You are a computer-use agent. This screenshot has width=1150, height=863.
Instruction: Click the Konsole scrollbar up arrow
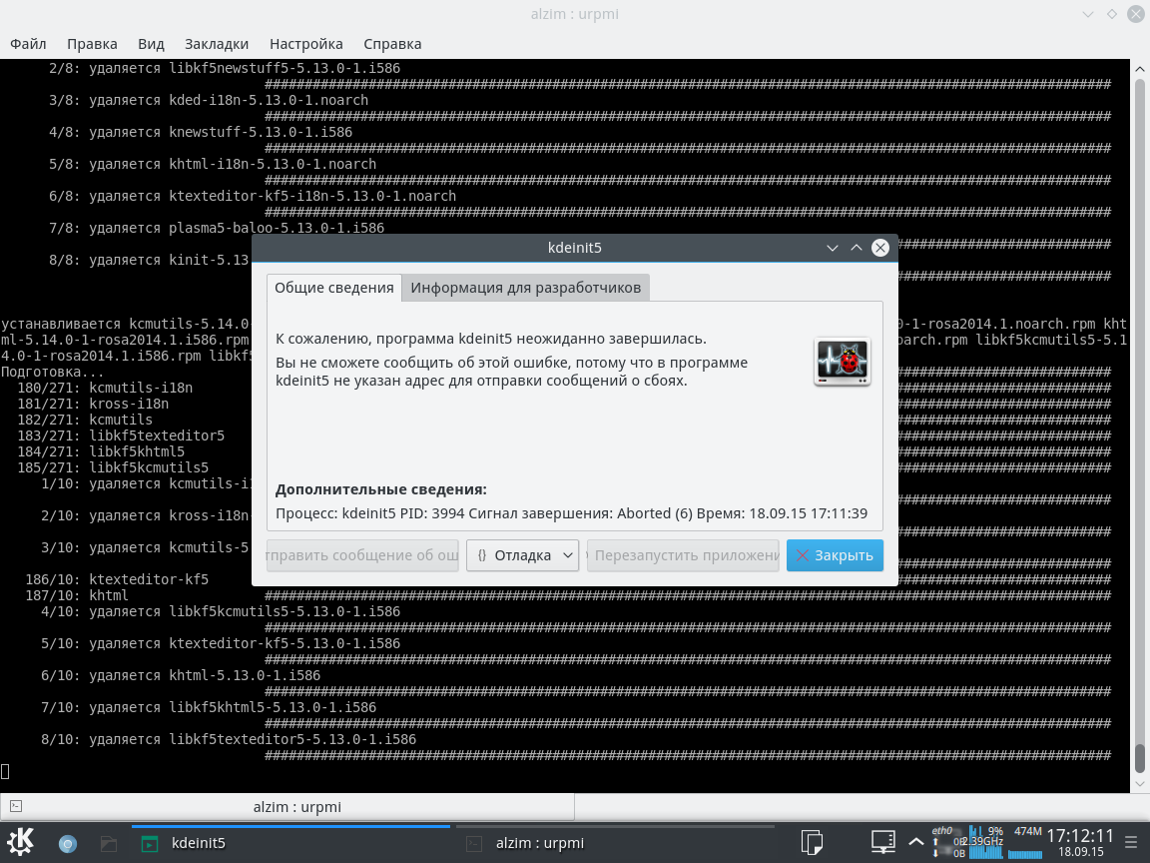[1140, 69]
